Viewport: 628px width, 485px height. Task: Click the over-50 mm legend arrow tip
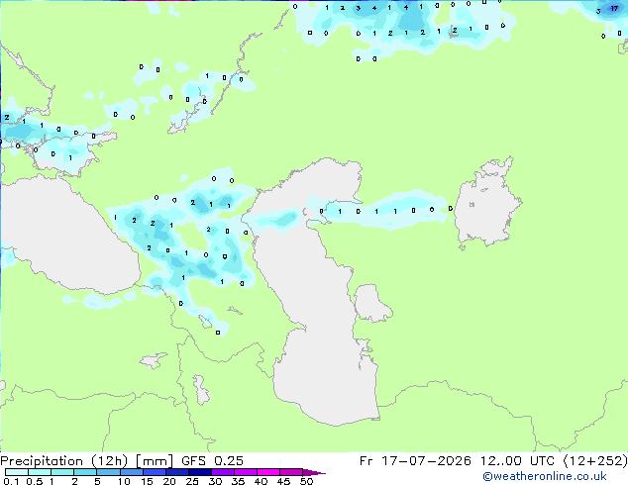click(314, 473)
